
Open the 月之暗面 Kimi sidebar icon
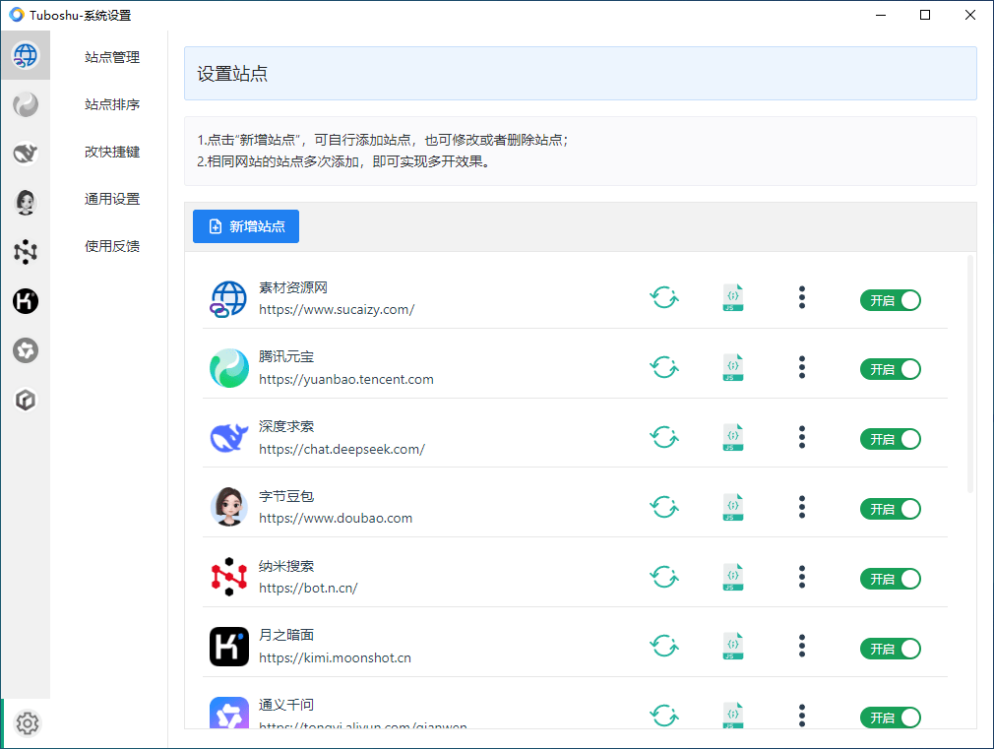[x=26, y=301]
